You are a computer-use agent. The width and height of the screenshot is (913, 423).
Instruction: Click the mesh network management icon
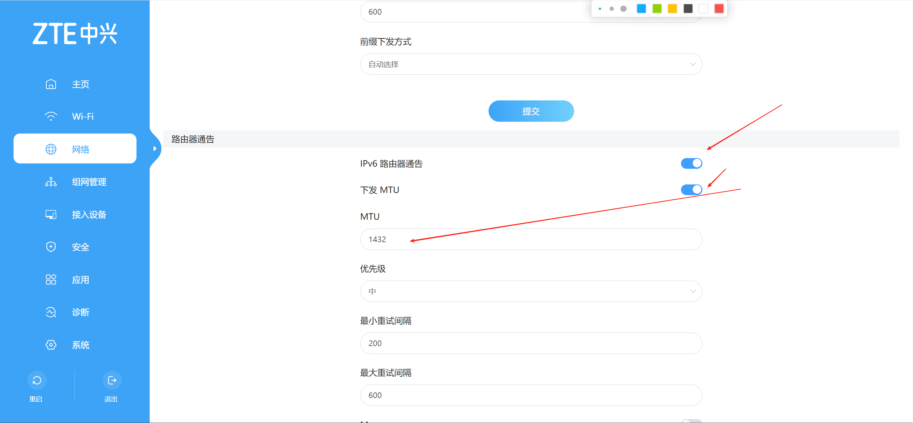pyautogui.click(x=51, y=182)
